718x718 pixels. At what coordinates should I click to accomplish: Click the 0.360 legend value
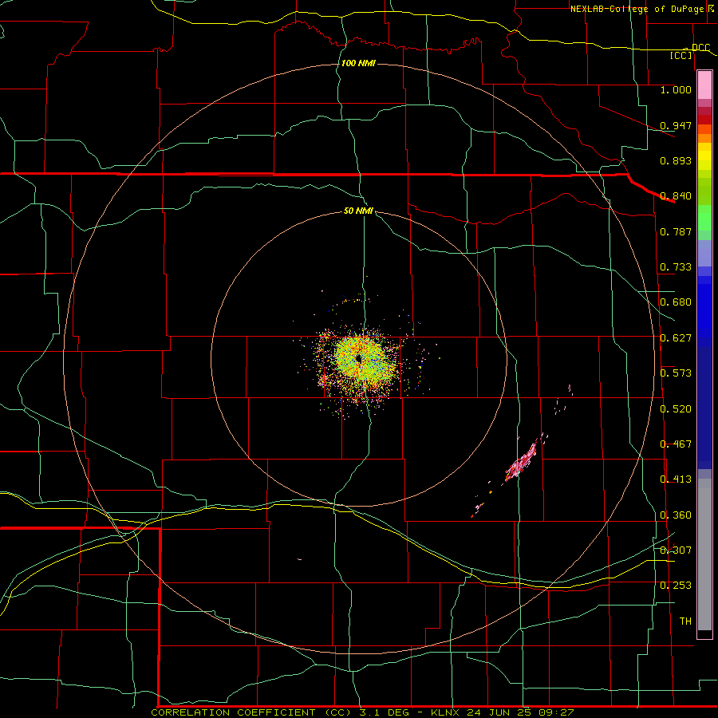pos(676,515)
